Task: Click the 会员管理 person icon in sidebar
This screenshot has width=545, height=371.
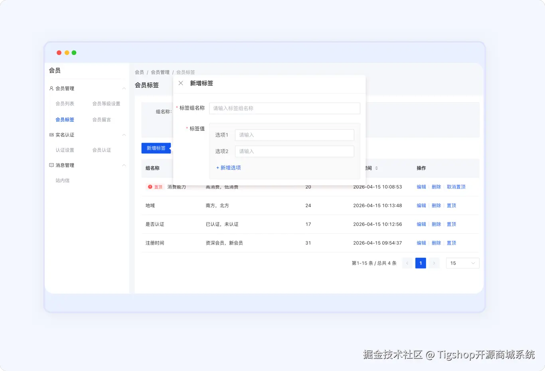Action: point(51,88)
